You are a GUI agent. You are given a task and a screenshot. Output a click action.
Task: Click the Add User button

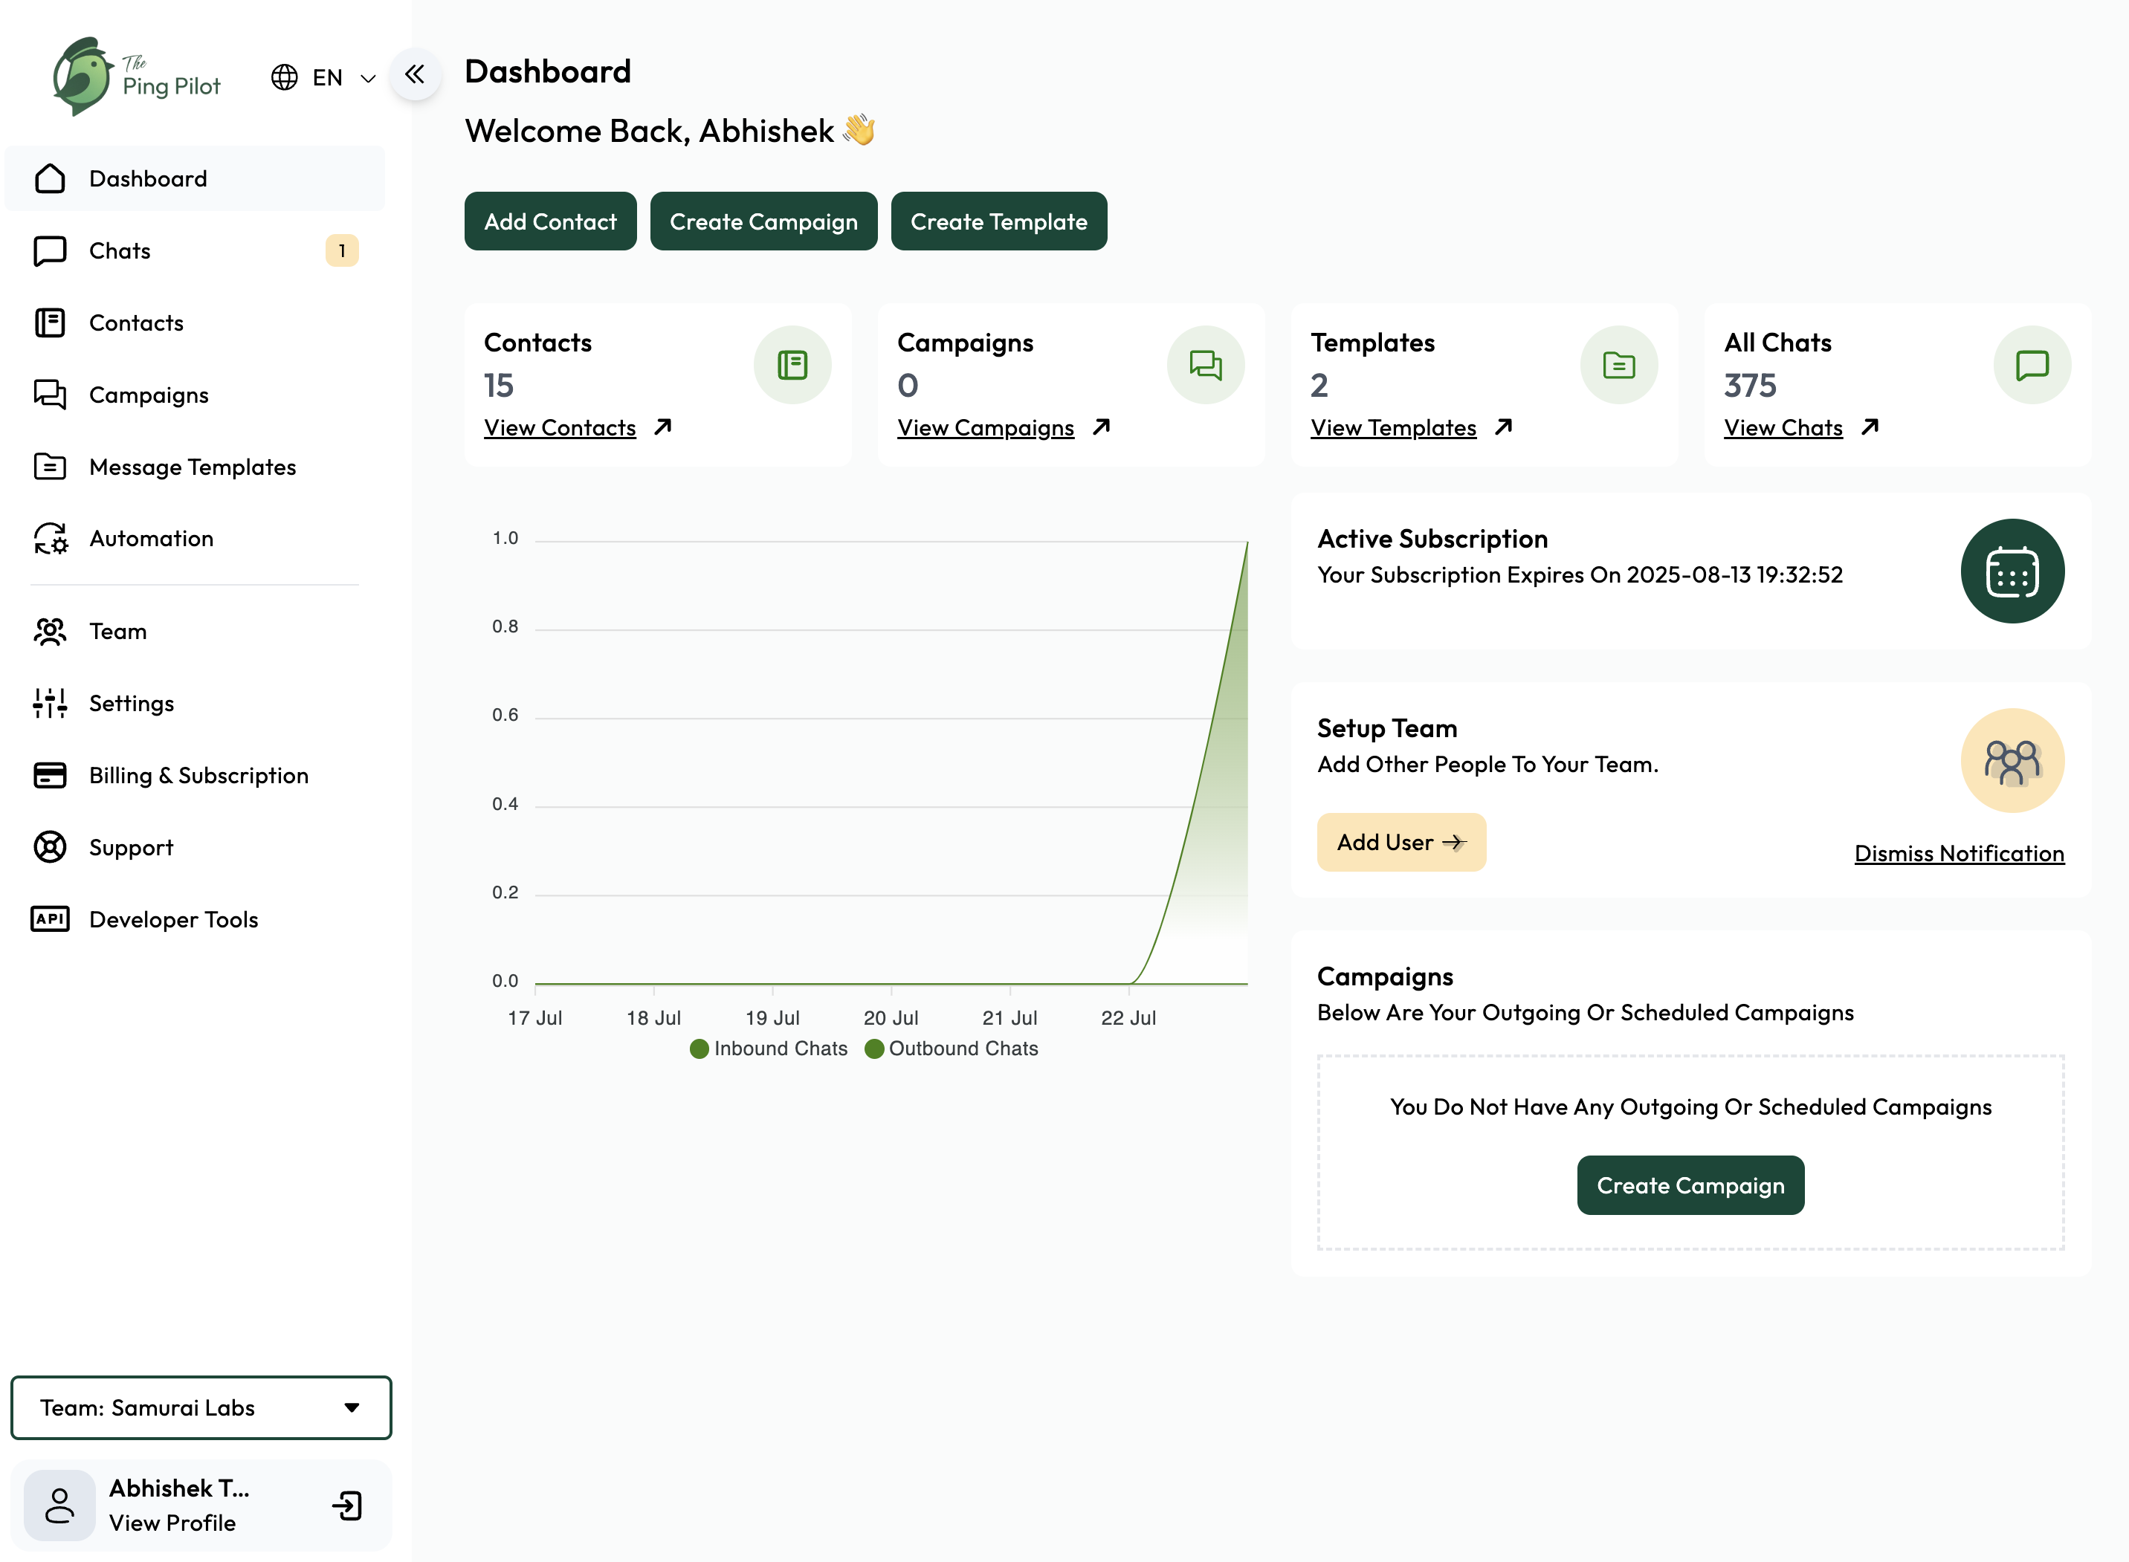pos(1402,841)
